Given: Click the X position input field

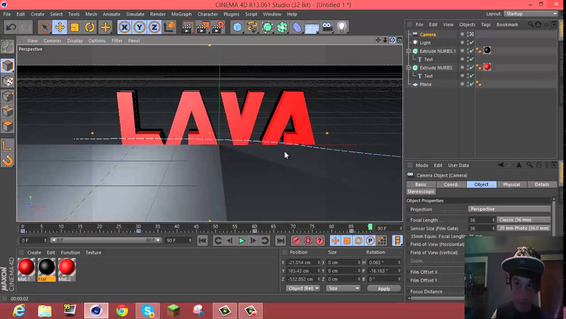Looking at the screenshot, I should pos(303,262).
